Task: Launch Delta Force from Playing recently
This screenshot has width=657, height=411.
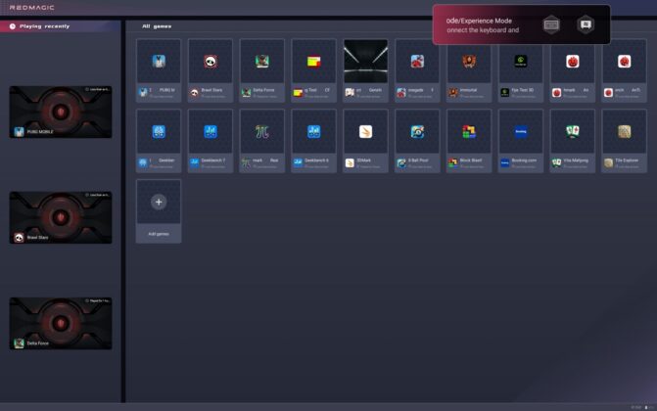Action: [x=61, y=324]
